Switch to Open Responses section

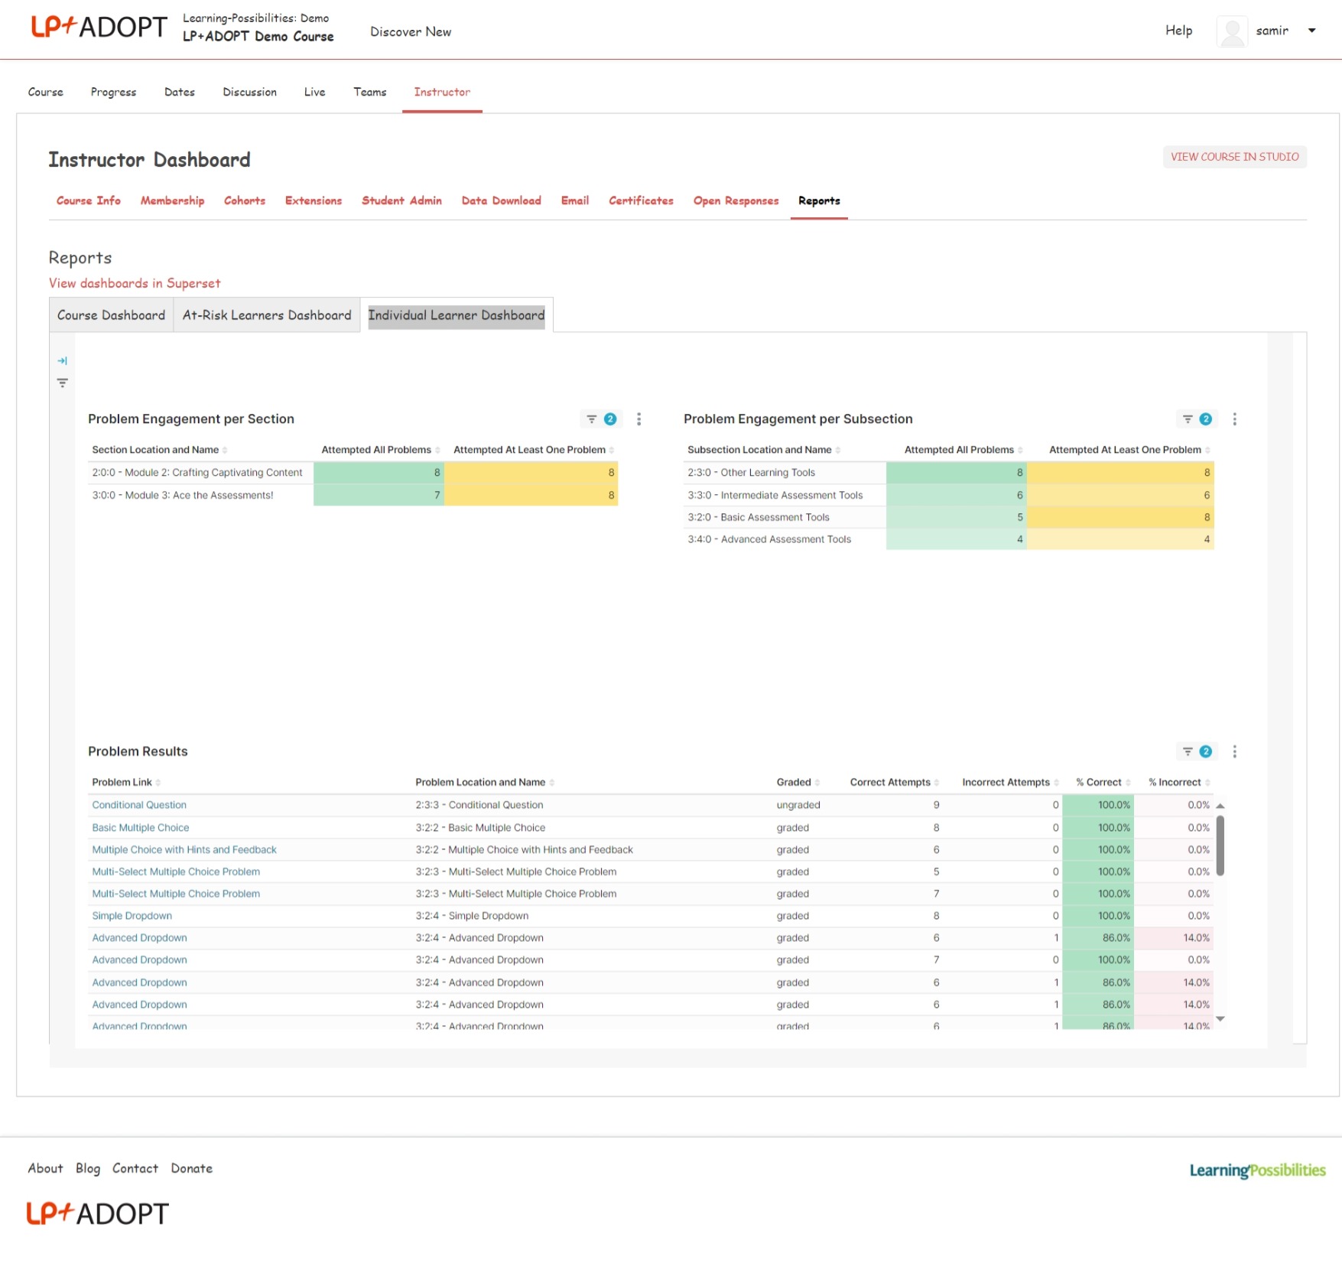tap(736, 200)
